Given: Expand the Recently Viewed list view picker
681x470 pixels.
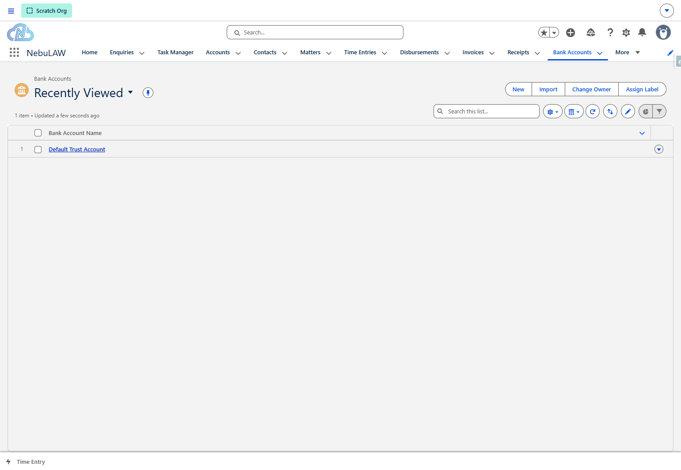Looking at the screenshot, I should tap(130, 92).
